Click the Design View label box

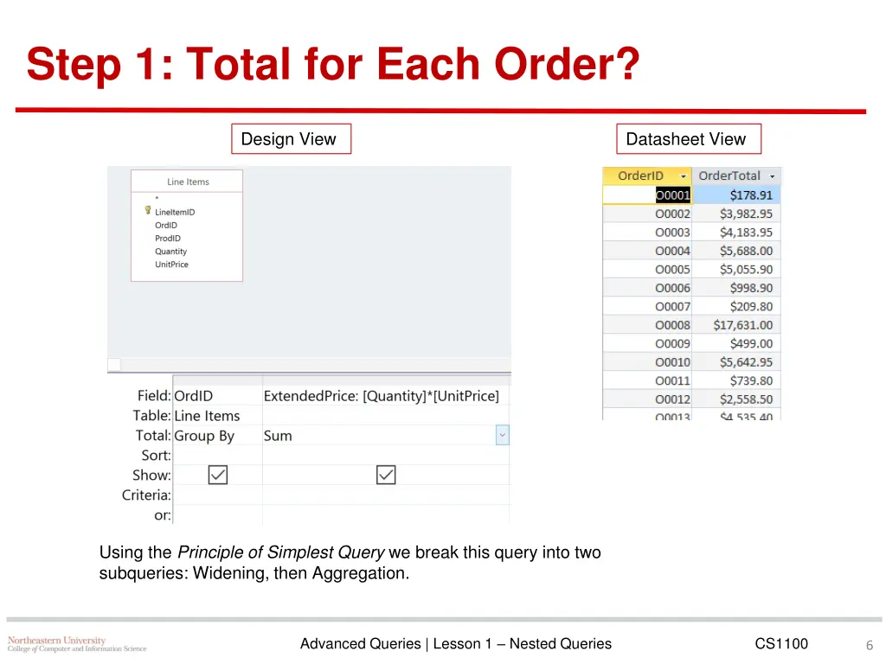pyautogui.click(x=291, y=139)
